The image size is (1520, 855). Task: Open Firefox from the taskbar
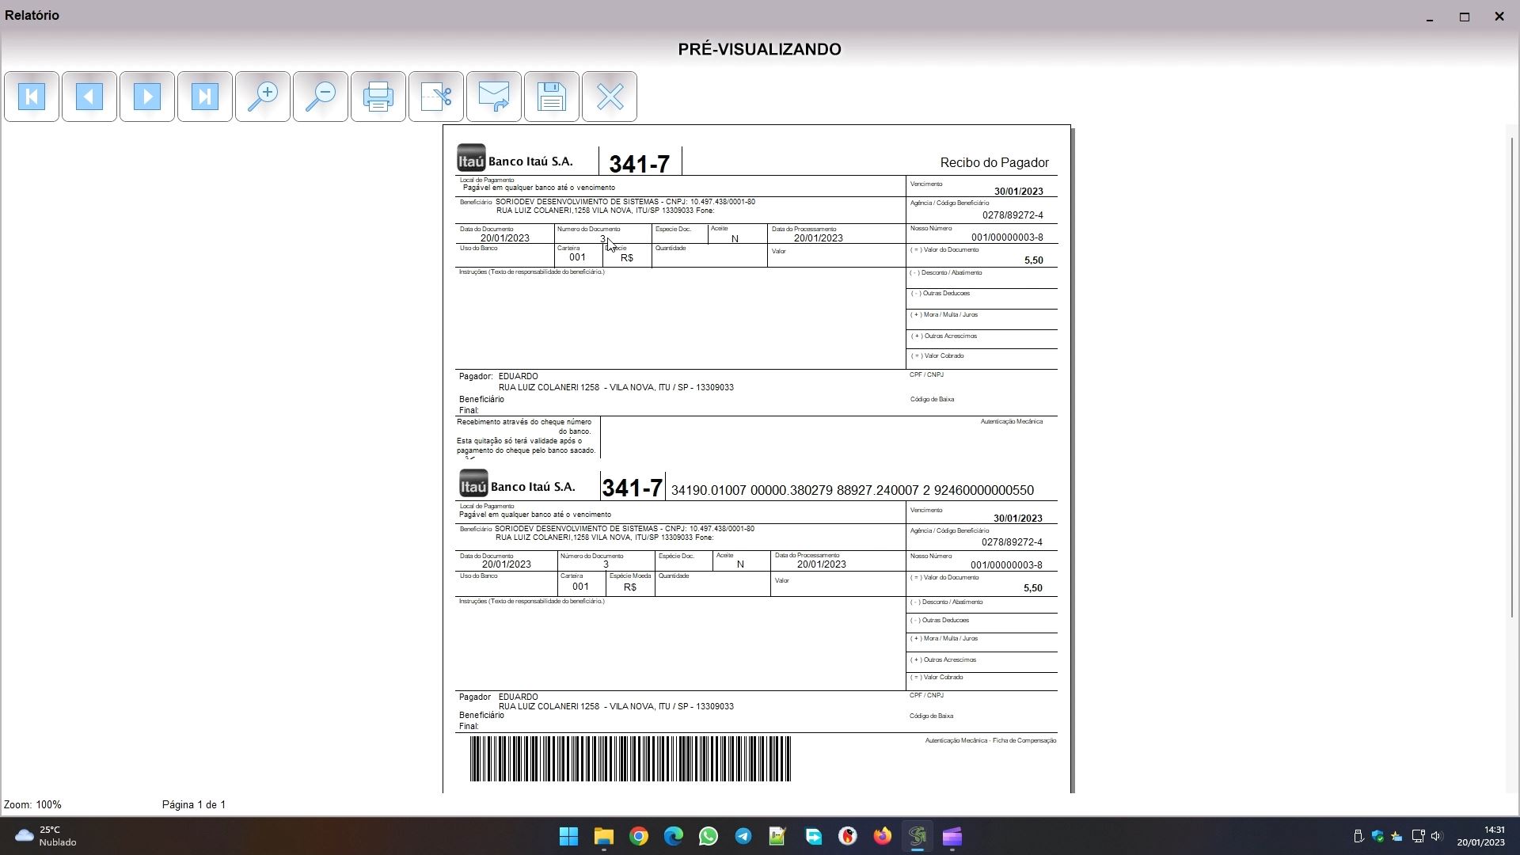click(x=883, y=837)
